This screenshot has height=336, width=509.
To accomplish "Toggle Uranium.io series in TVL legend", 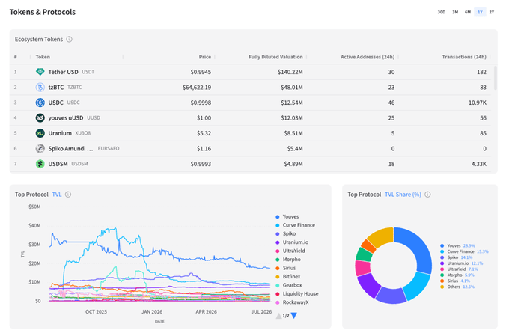I will coord(292,242).
